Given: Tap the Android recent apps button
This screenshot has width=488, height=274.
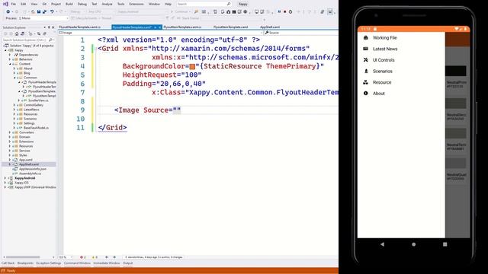Looking at the screenshot, I should click(x=445, y=244).
